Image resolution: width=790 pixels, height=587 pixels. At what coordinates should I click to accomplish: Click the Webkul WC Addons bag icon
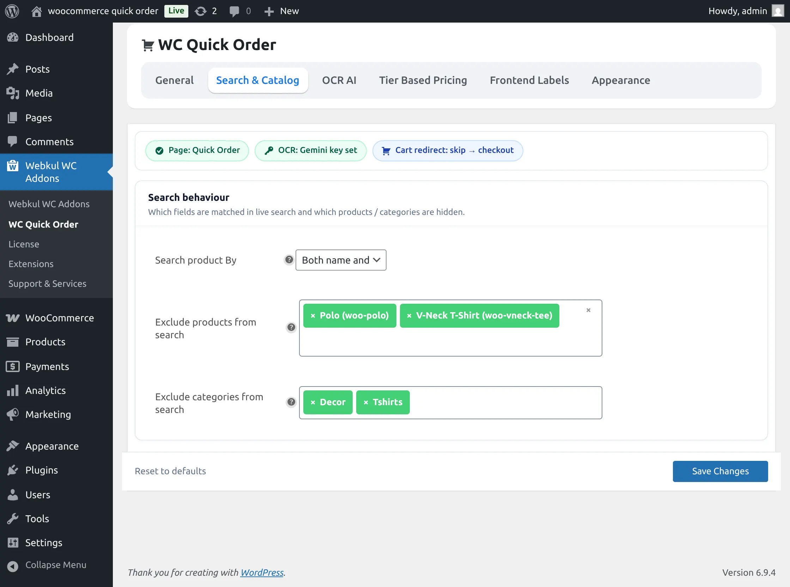(x=13, y=166)
